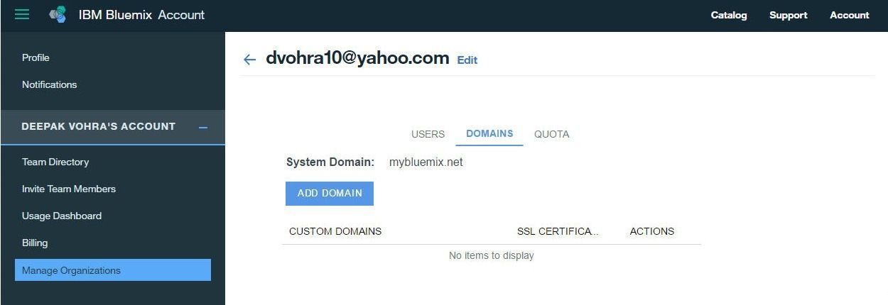This screenshot has width=888, height=305.
Task: Open Team Directory in the sidebar
Action: pos(55,162)
